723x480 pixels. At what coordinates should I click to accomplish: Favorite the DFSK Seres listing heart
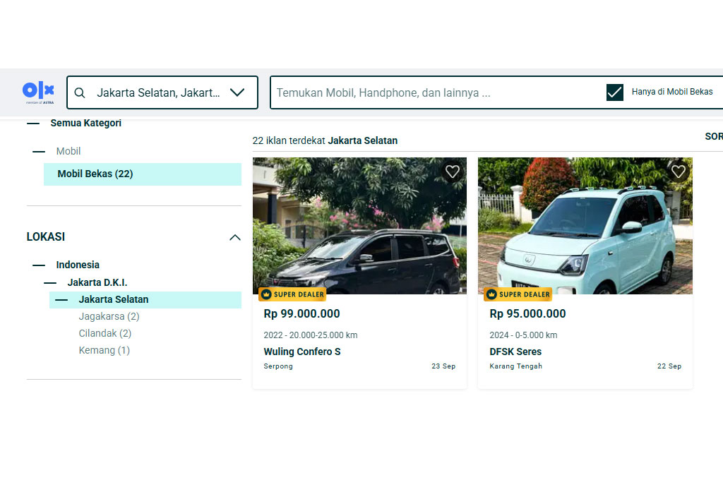click(679, 172)
